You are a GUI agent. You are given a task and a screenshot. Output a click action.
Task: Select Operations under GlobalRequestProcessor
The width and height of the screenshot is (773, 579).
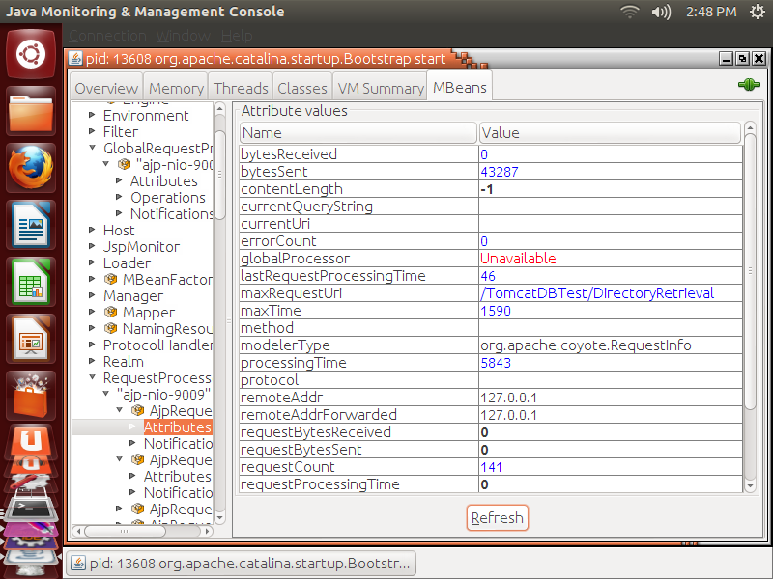[x=167, y=198]
